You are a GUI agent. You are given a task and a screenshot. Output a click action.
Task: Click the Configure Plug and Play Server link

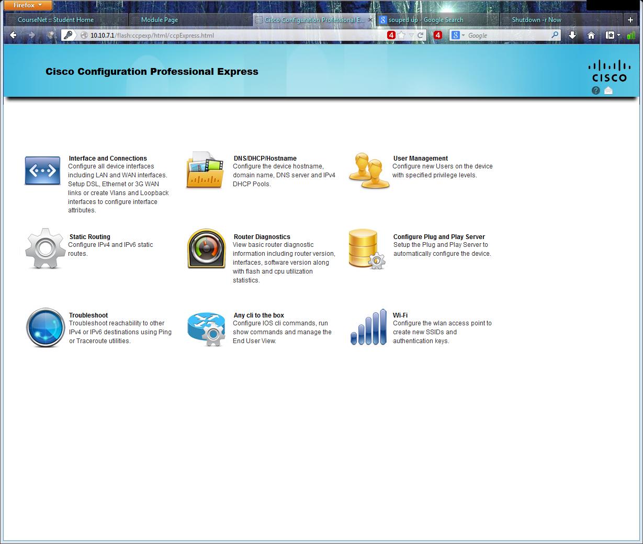[x=439, y=236]
